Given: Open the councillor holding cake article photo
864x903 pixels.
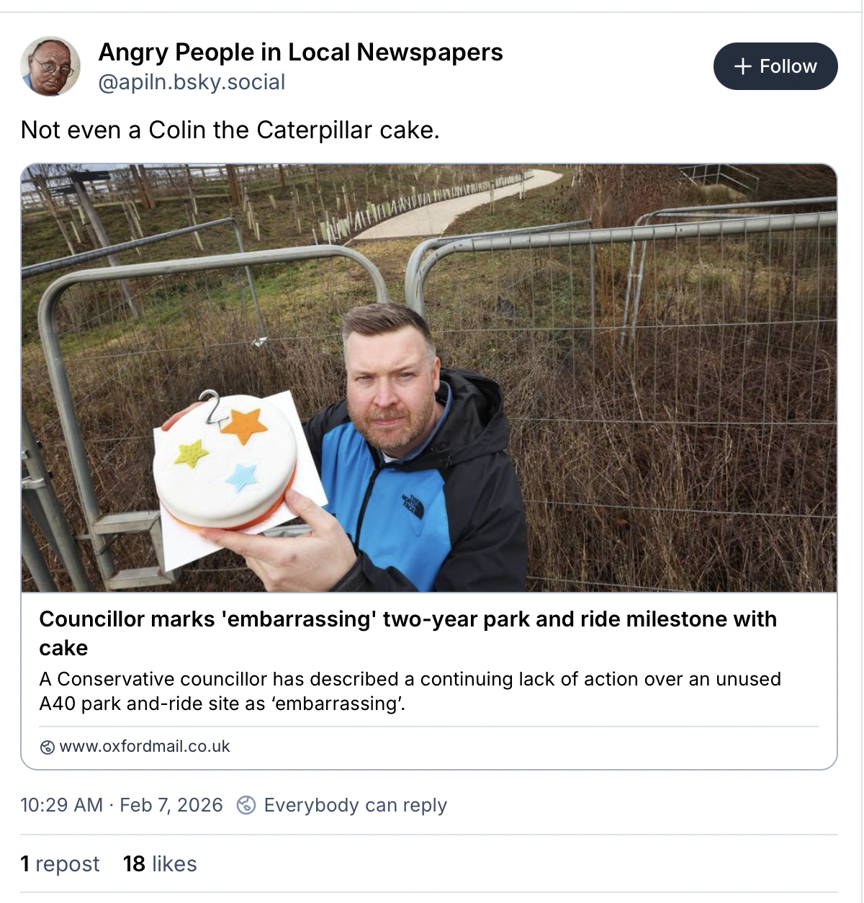Looking at the screenshot, I should pyautogui.click(x=429, y=378).
